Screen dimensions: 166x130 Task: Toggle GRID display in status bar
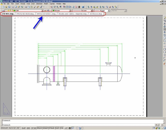28,128
